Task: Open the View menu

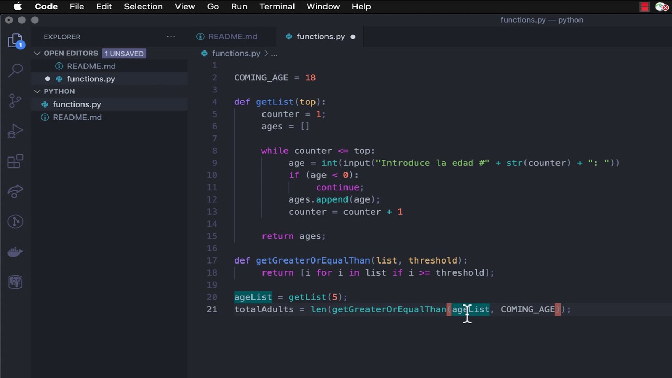Action: click(x=185, y=6)
